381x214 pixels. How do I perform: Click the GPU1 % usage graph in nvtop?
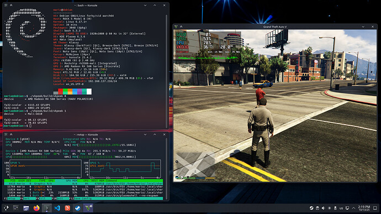coord(125,168)
